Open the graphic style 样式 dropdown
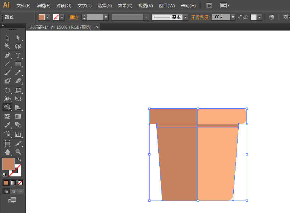The width and height of the screenshot is (290, 213). [260, 17]
